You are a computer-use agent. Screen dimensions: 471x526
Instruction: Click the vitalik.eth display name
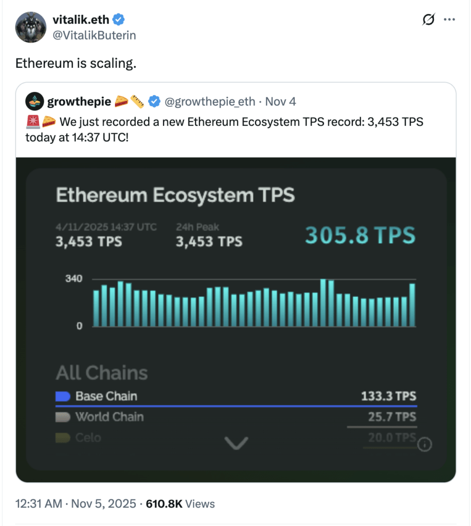(x=81, y=19)
